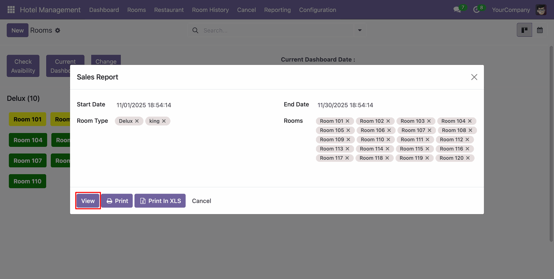Click the Print button
The height and width of the screenshot is (279, 554).
click(x=117, y=201)
